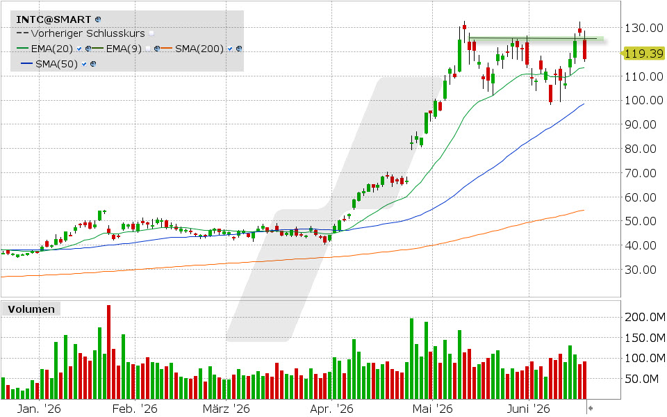
Task: Open the EMA(9) indicator settings icon
Action: pos(157,49)
